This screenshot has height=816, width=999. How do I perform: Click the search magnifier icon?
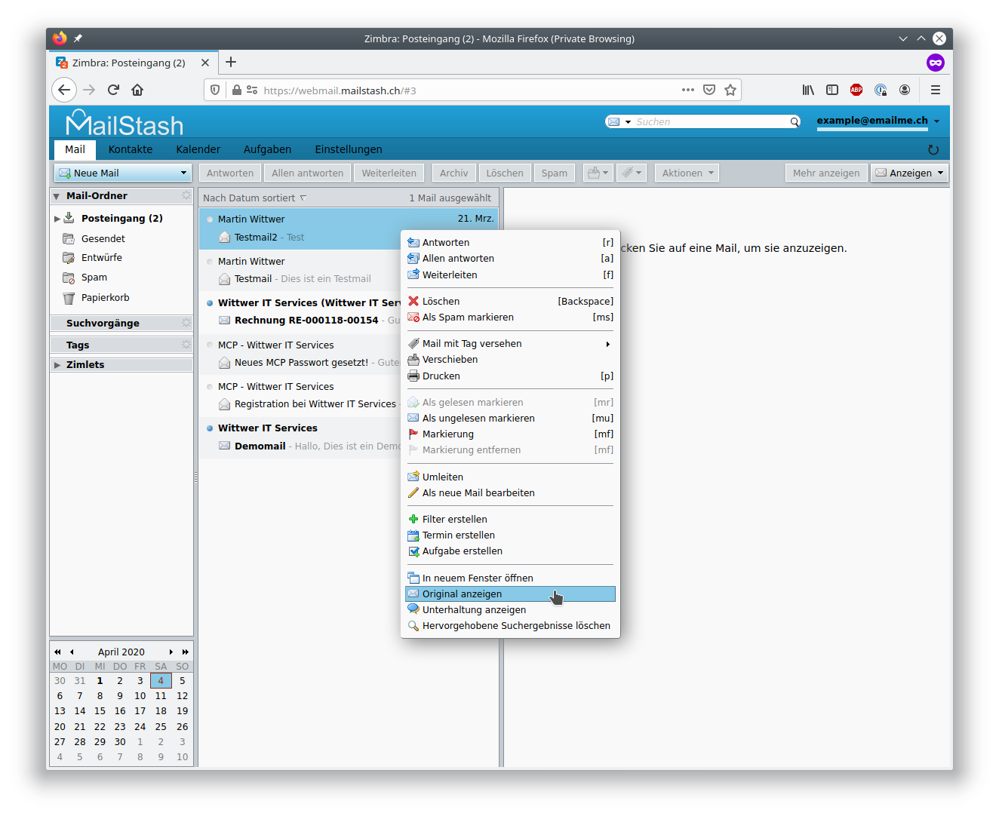tap(794, 121)
